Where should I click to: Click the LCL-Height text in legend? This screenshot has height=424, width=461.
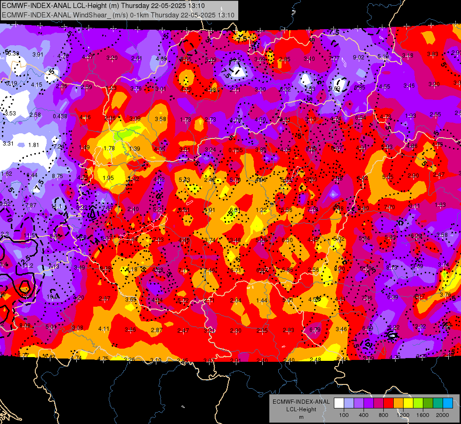tap(301, 409)
